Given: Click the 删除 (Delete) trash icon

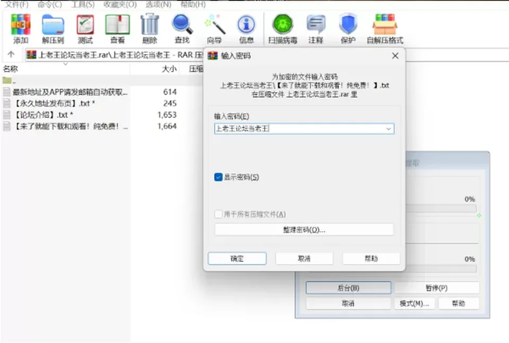Looking at the screenshot, I should coord(150,29).
